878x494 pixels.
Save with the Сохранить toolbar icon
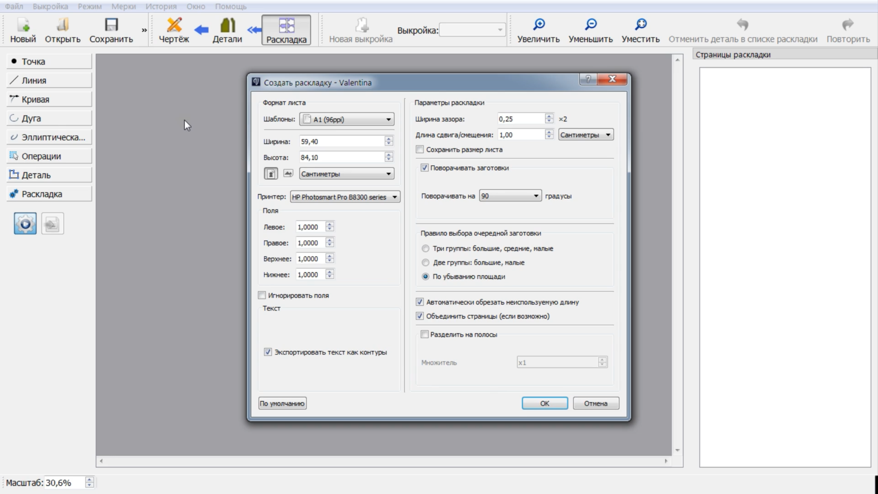click(x=111, y=30)
